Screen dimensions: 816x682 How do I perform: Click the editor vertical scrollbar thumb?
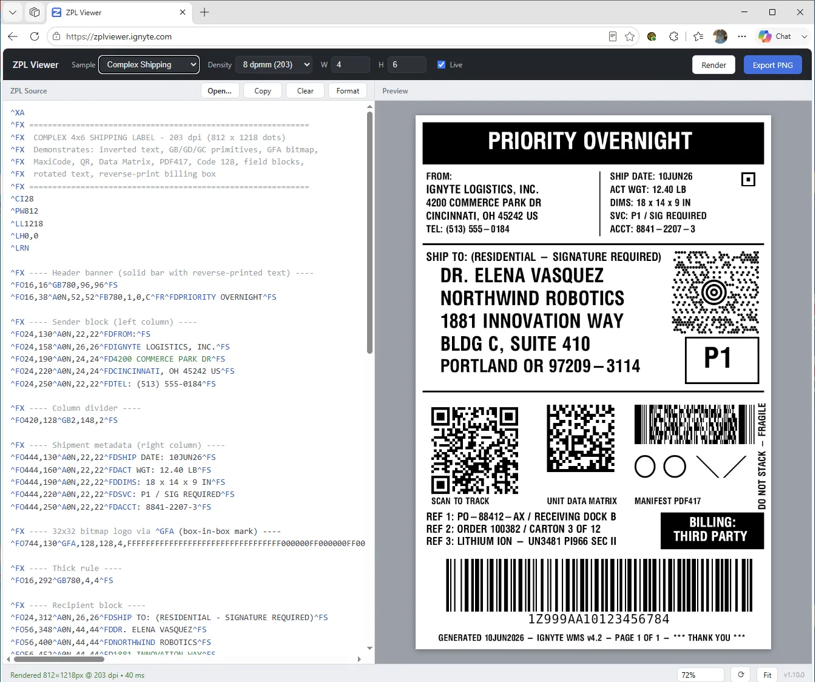point(369,232)
